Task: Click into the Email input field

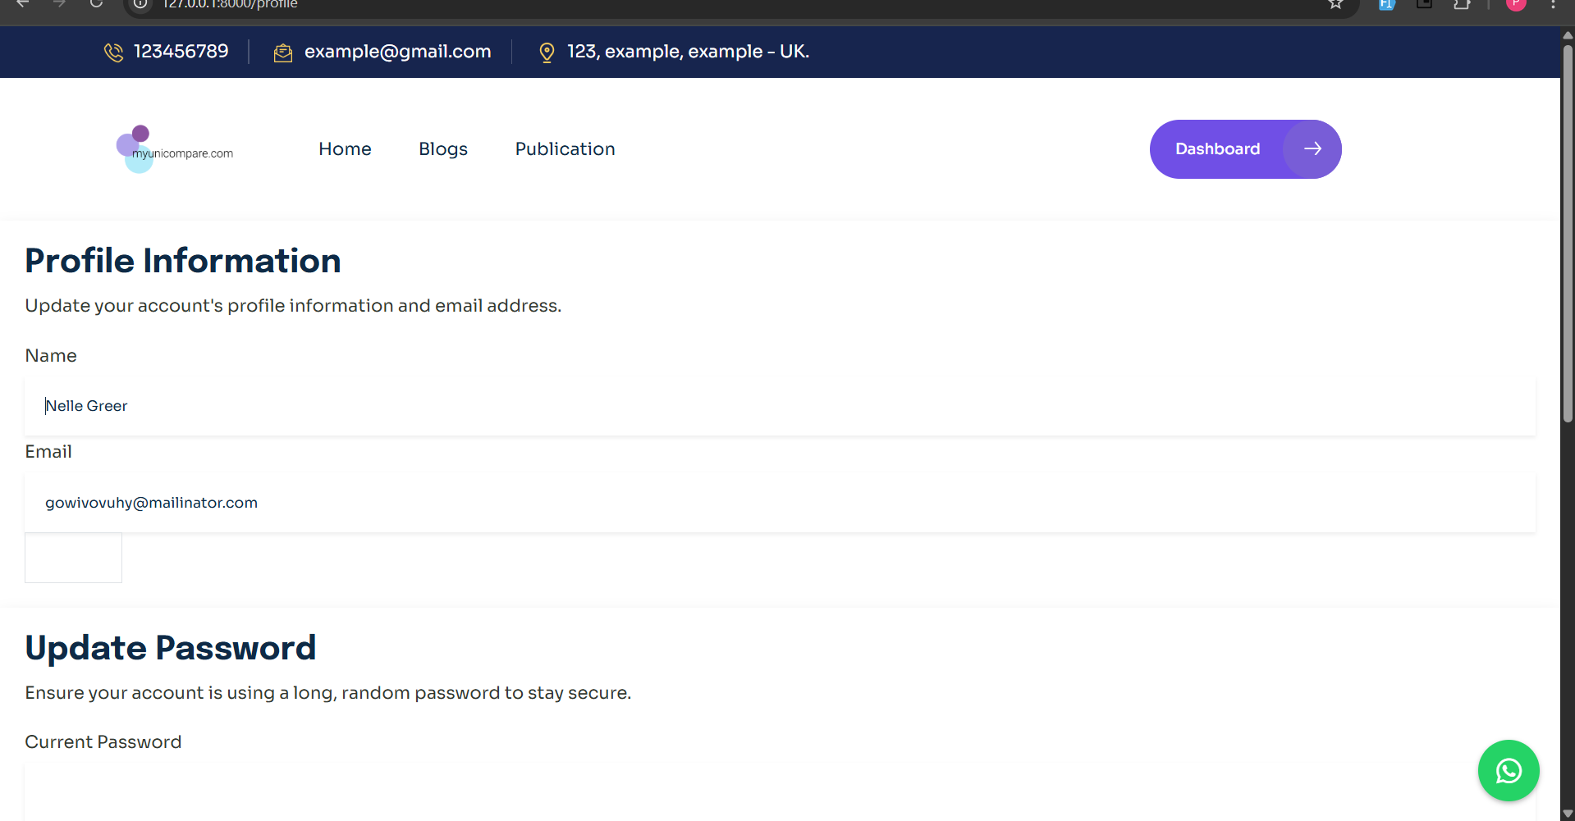Action: point(780,503)
